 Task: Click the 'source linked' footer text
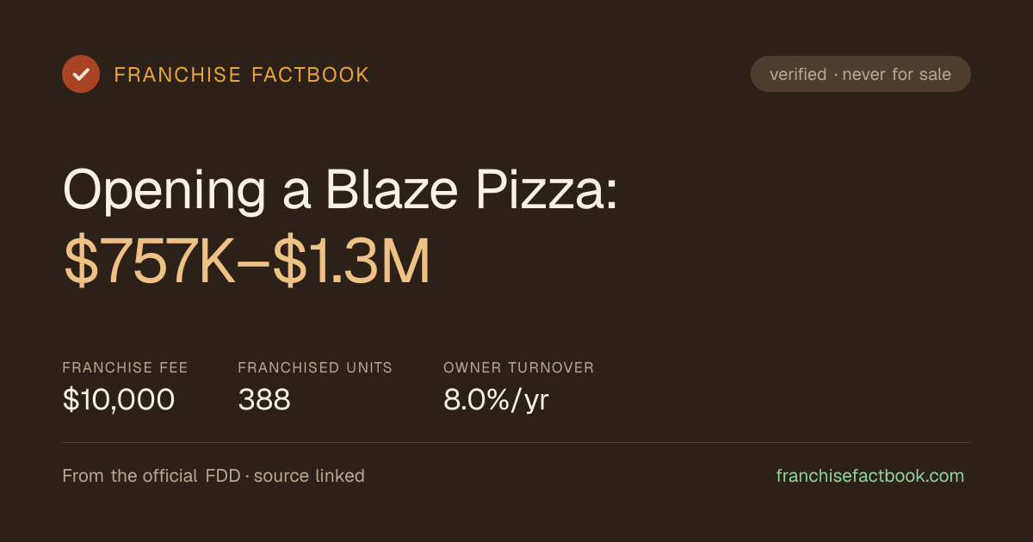coord(309,476)
